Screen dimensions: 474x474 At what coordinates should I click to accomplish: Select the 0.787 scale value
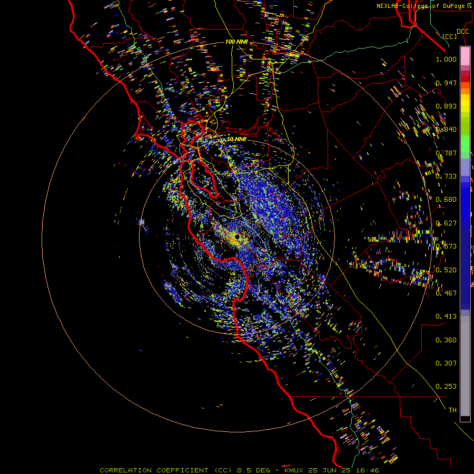tap(446, 153)
